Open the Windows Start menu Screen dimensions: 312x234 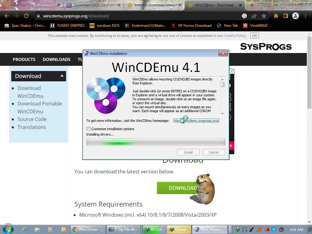pyautogui.click(x=8, y=229)
